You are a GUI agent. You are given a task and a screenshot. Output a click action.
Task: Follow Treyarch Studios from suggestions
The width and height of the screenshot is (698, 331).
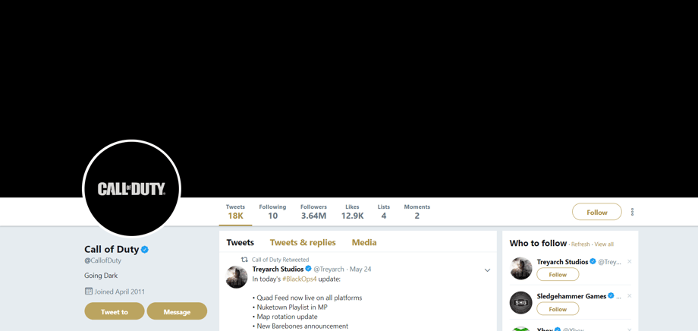(x=558, y=275)
